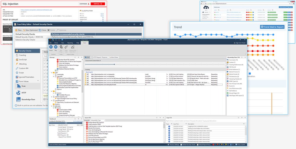Click the crawling and attacking progress bar
The image size is (296, 149).
(66, 123)
